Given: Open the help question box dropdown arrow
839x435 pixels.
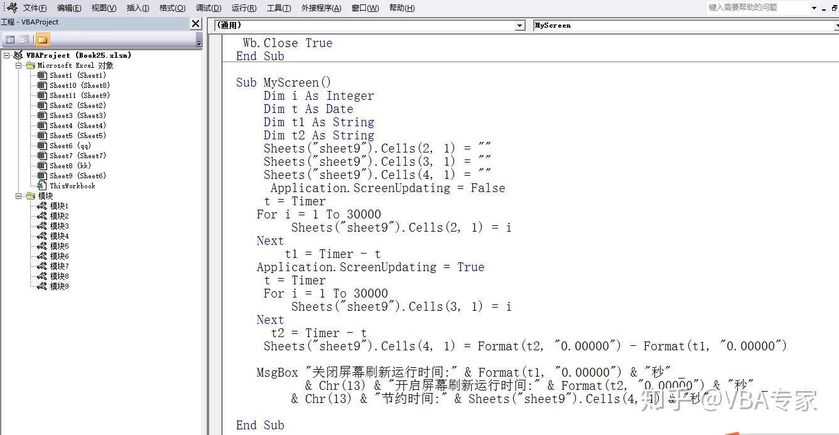Looking at the screenshot, I should (x=815, y=8).
